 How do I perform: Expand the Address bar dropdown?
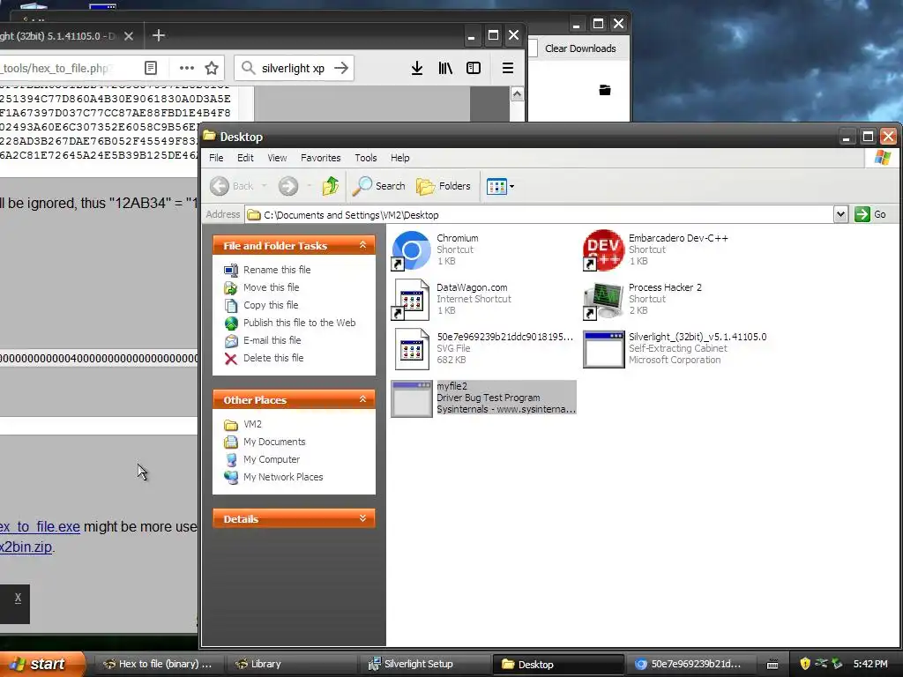point(840,214)
